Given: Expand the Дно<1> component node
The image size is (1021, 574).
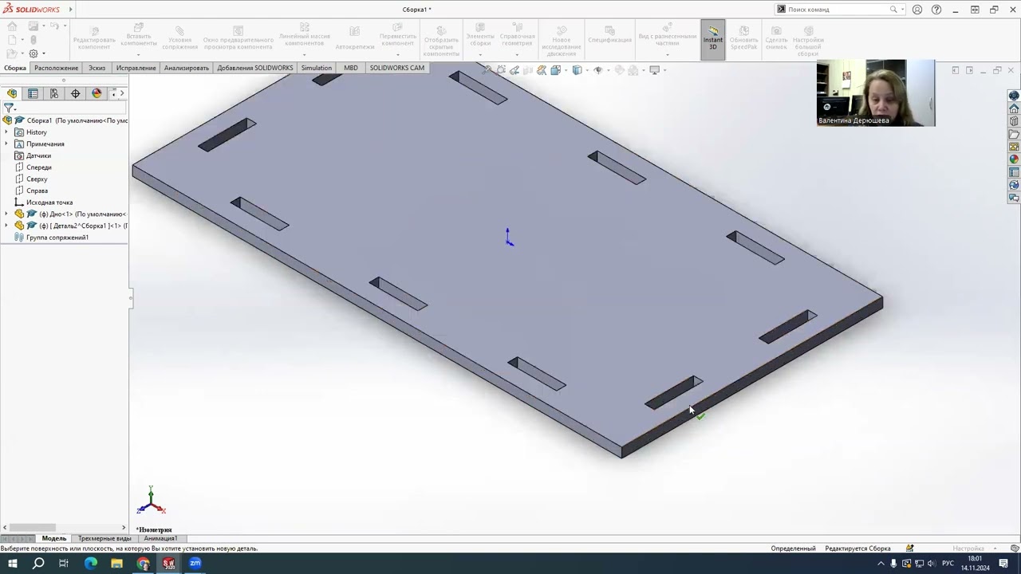Looking at the screenshot, I should [6, 214].
